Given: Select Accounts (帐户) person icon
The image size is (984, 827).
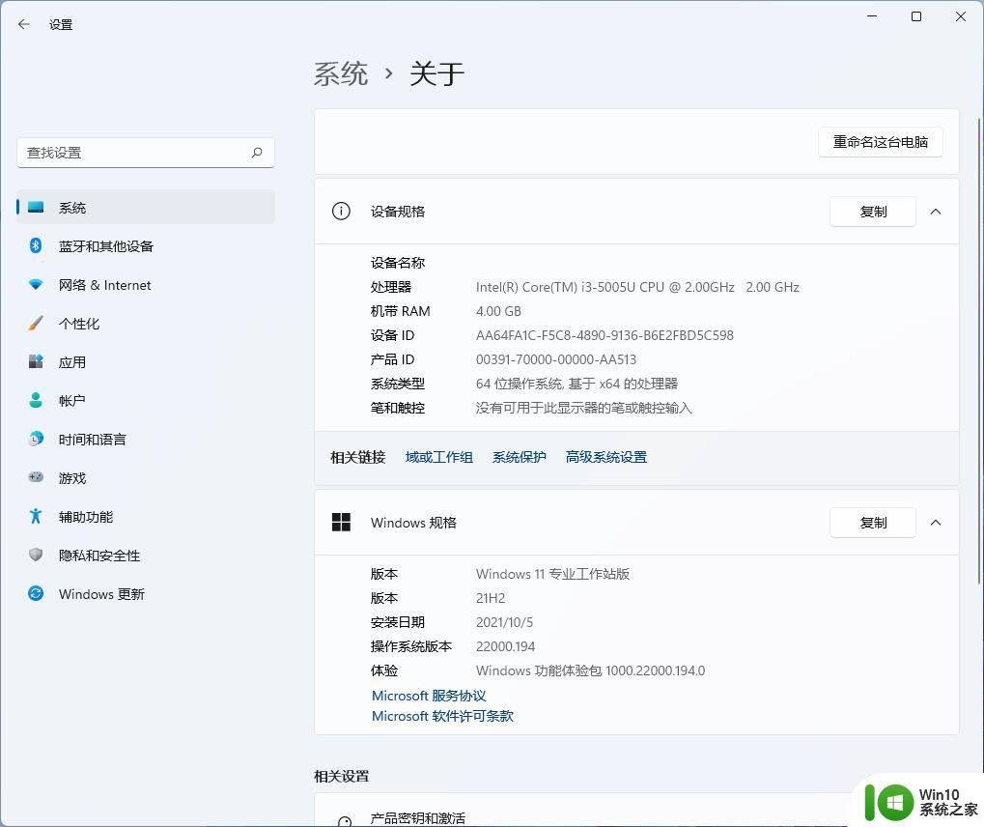Looking at the screenshot, I should [36, 401].
